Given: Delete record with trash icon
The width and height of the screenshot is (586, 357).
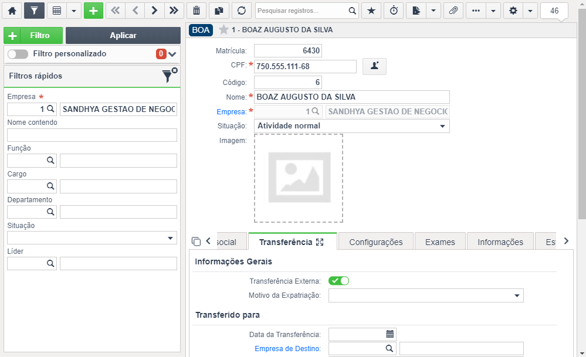Looking at the screenshot, I should [x=196, y=11].
